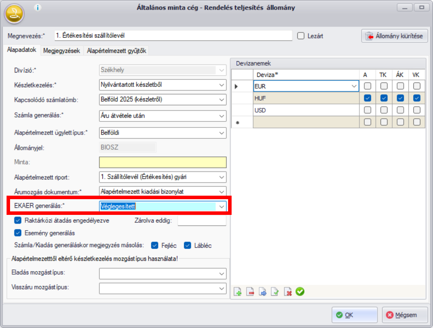Click the yellow Minta input field
Viewport: 433px width, 328px height.
tap(162, 162)
